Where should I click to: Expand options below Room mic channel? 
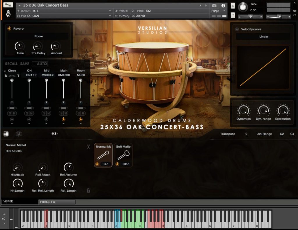(81, 124)
